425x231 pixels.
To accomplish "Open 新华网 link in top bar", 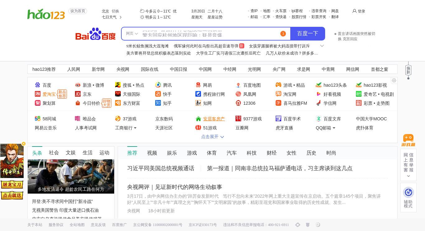I will 98,70.
